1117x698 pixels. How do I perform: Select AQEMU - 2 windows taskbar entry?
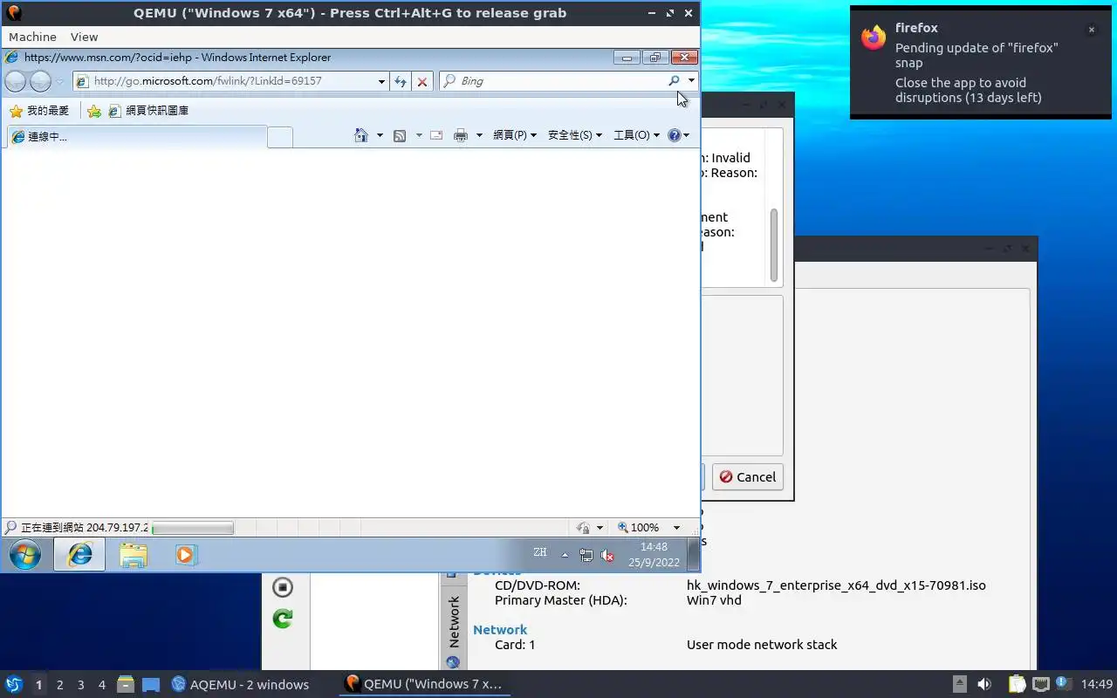point(240,685)
